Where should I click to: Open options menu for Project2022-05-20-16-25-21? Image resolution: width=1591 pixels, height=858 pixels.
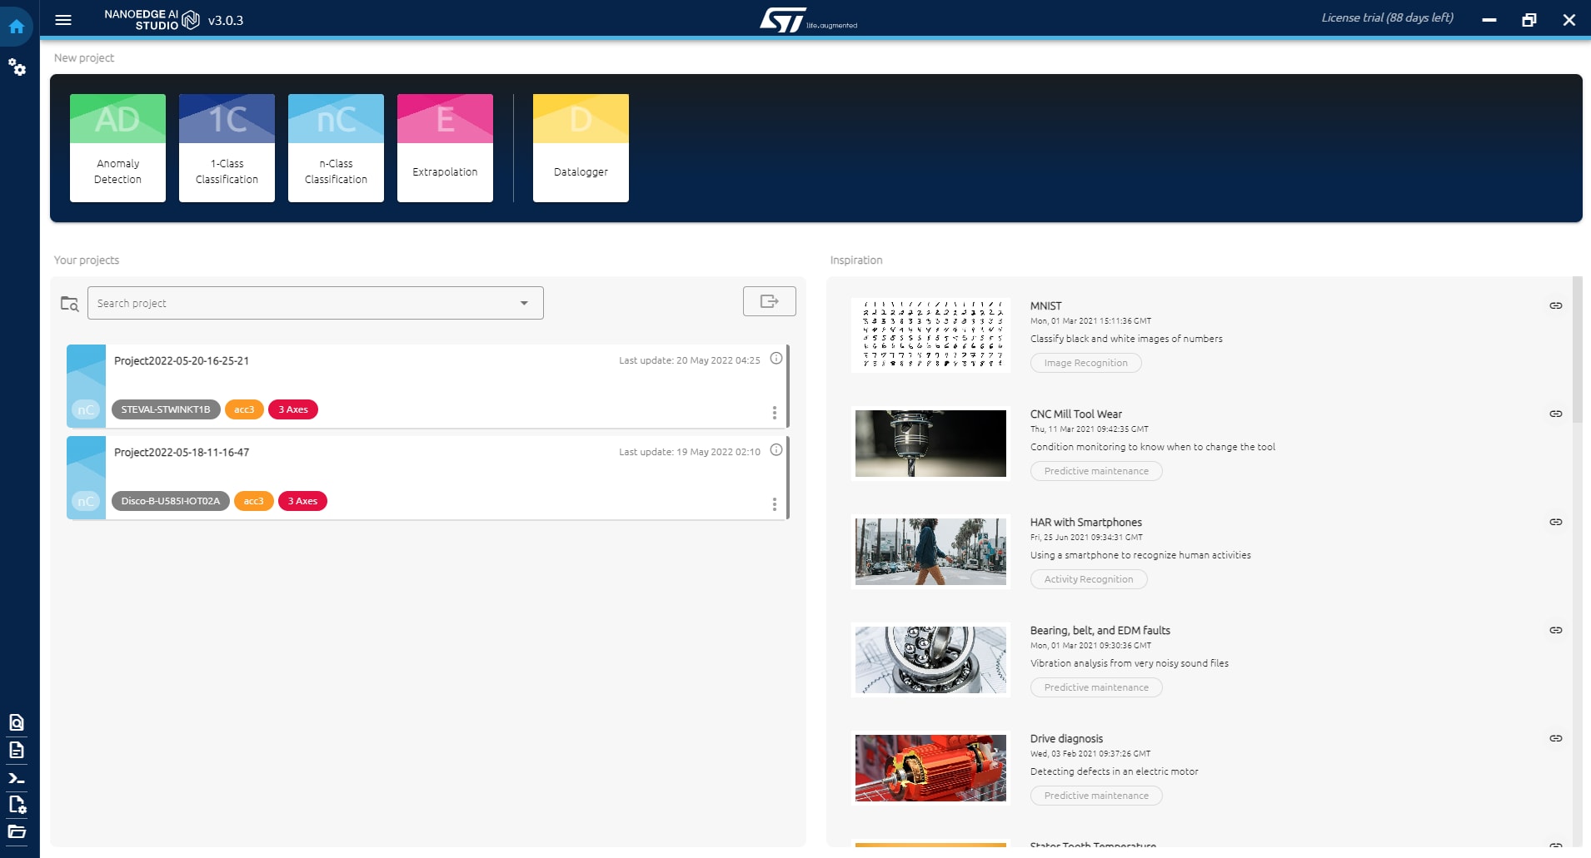point(774,413)
